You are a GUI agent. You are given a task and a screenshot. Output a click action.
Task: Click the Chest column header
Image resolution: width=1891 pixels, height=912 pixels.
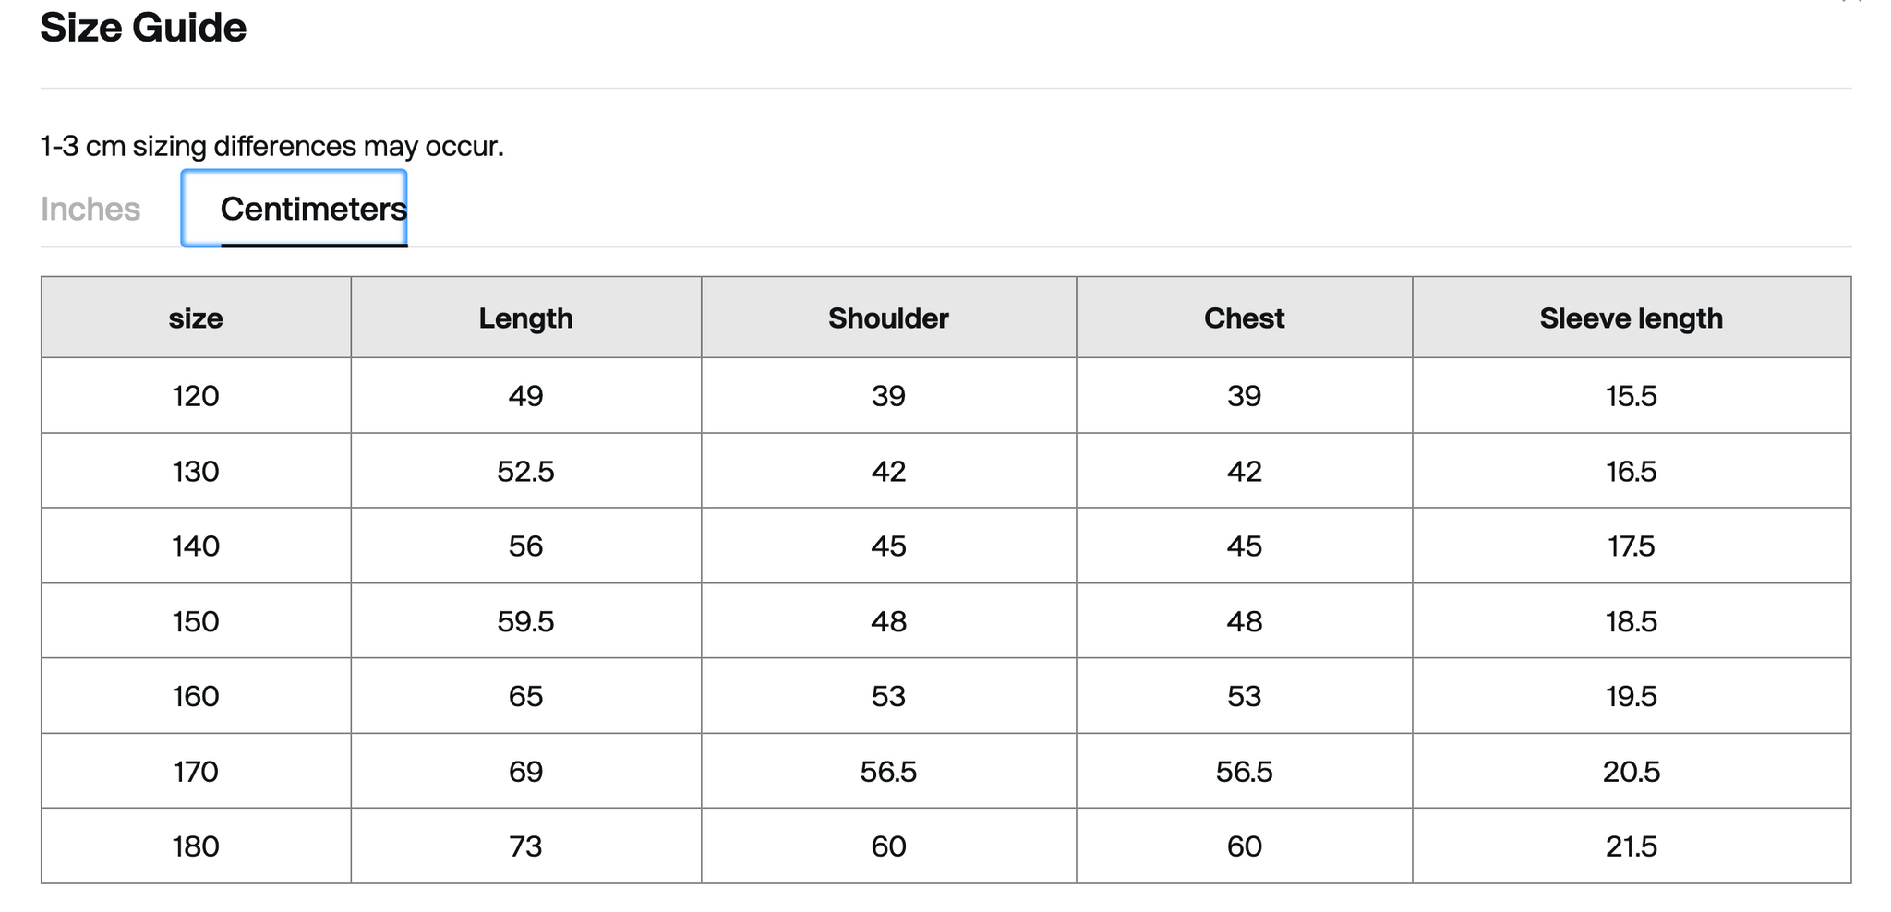(1245, 318)
